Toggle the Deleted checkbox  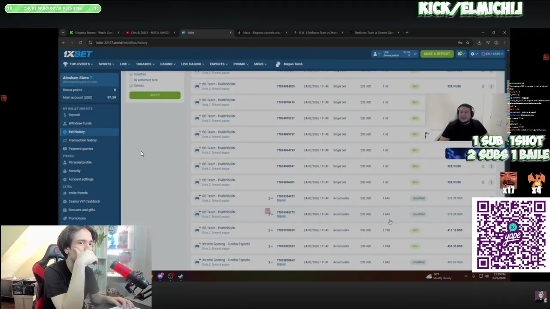coord(131,85)
